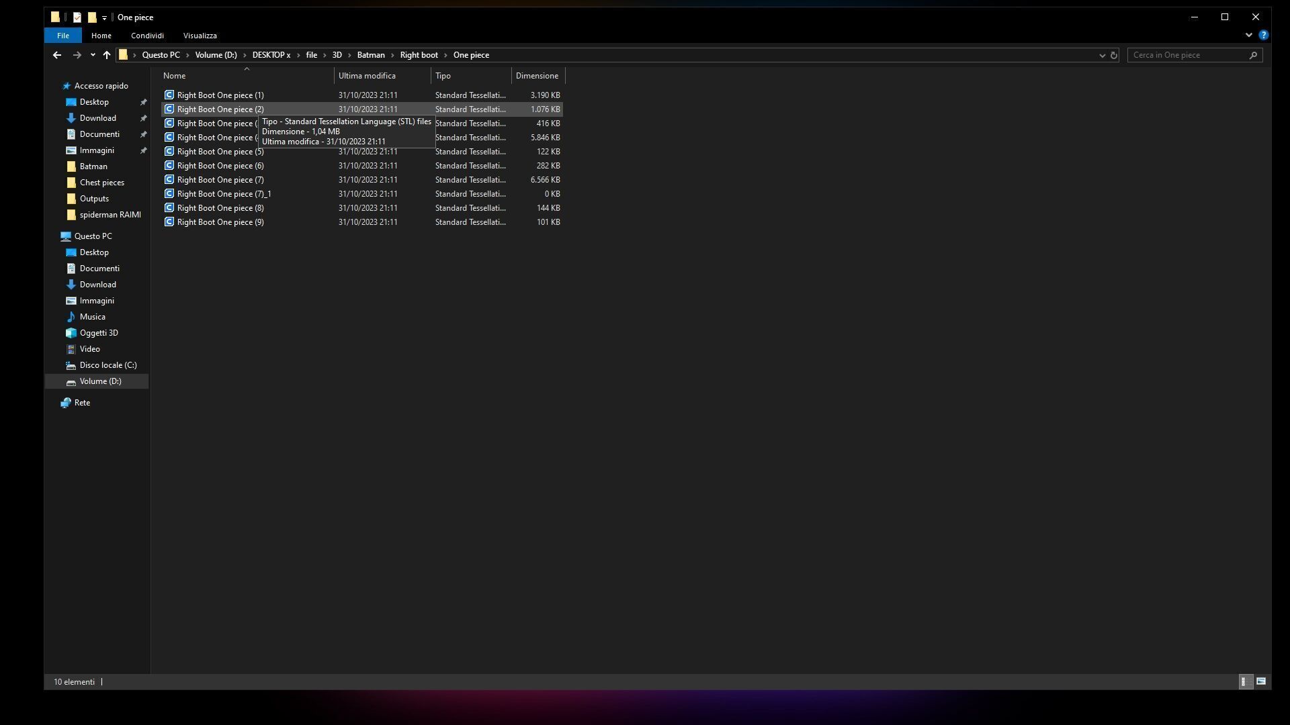Expand the ribbon chevron

(1248, 35)
